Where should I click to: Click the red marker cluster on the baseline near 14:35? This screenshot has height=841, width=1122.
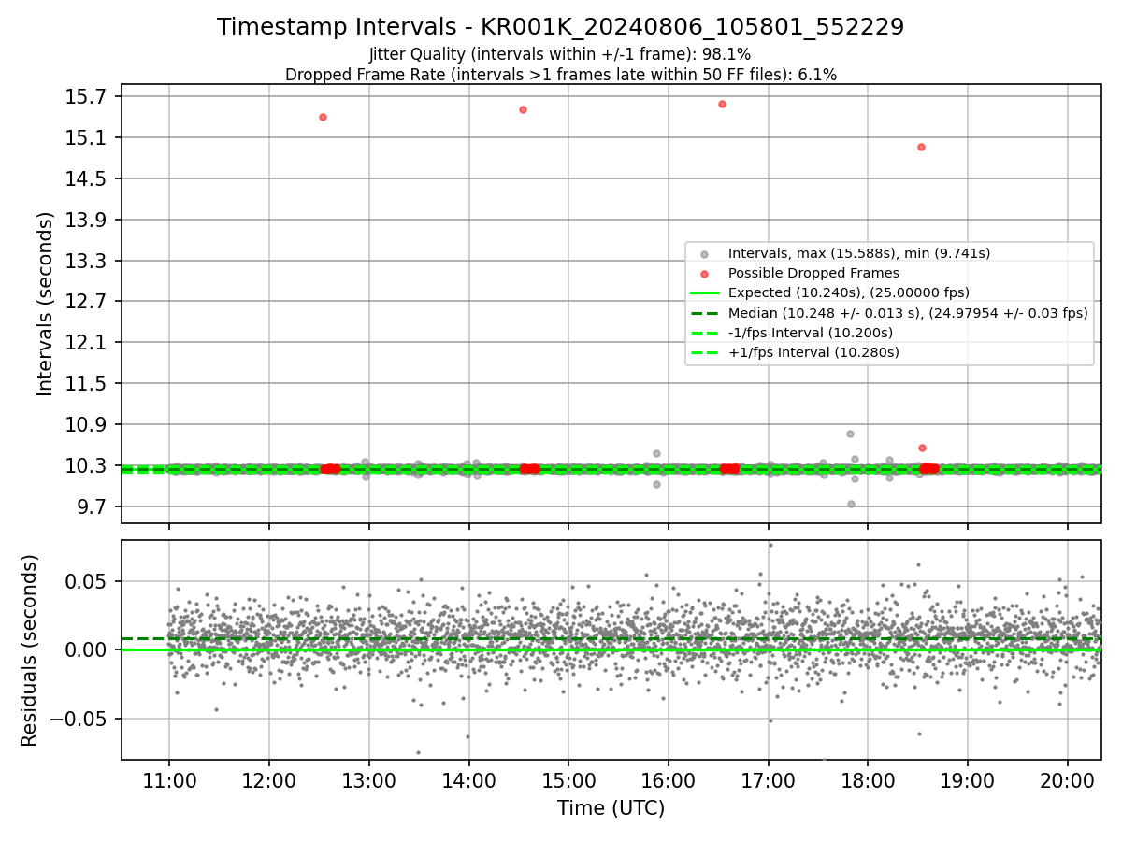pos(529,469)
